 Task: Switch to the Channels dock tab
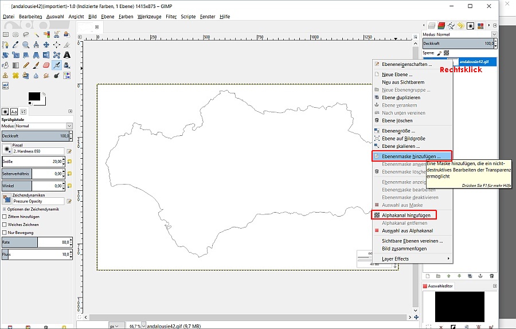(x=441, y=25)
